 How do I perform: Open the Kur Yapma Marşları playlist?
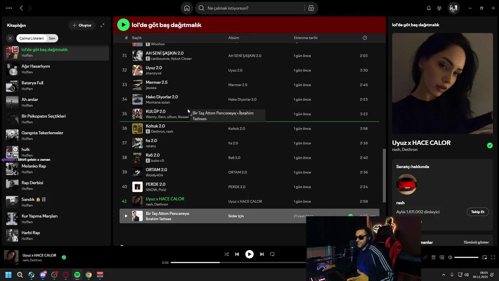(57, 219)
